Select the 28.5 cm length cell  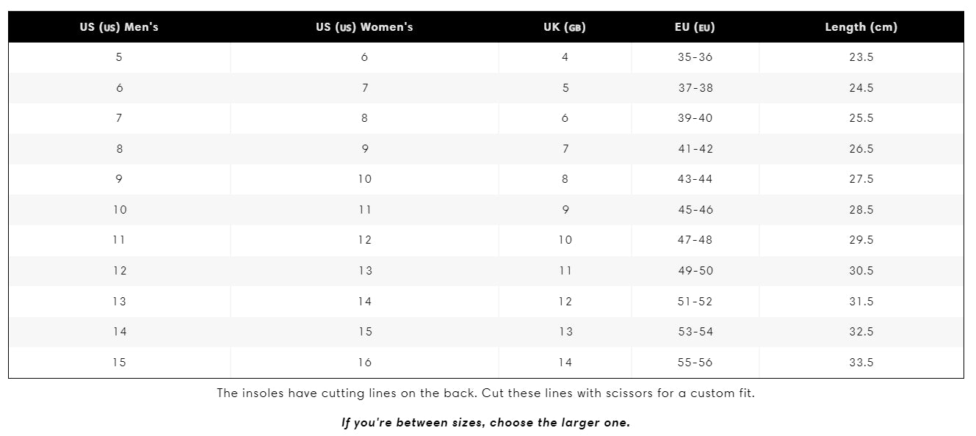coord(861,210)
